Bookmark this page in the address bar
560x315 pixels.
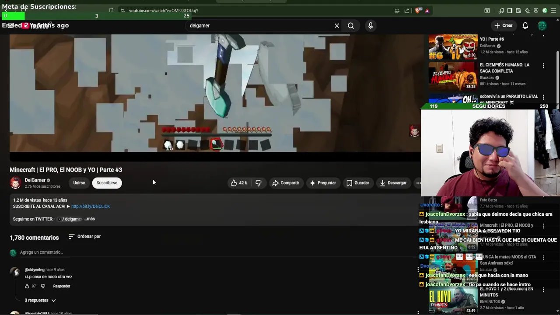[111, 10]
